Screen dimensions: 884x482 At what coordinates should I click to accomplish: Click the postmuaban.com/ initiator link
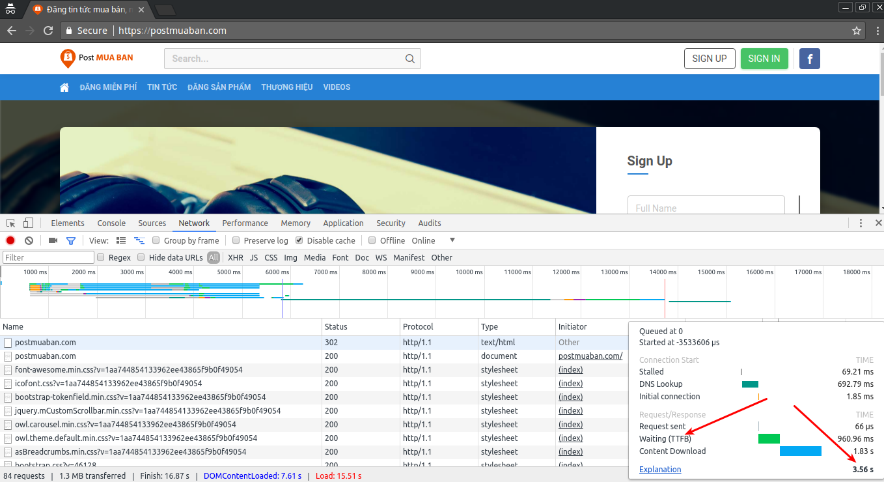(590, 356)
